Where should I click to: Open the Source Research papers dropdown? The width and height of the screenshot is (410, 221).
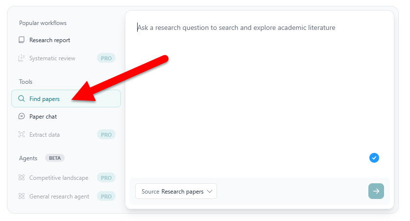coord(176,191)
